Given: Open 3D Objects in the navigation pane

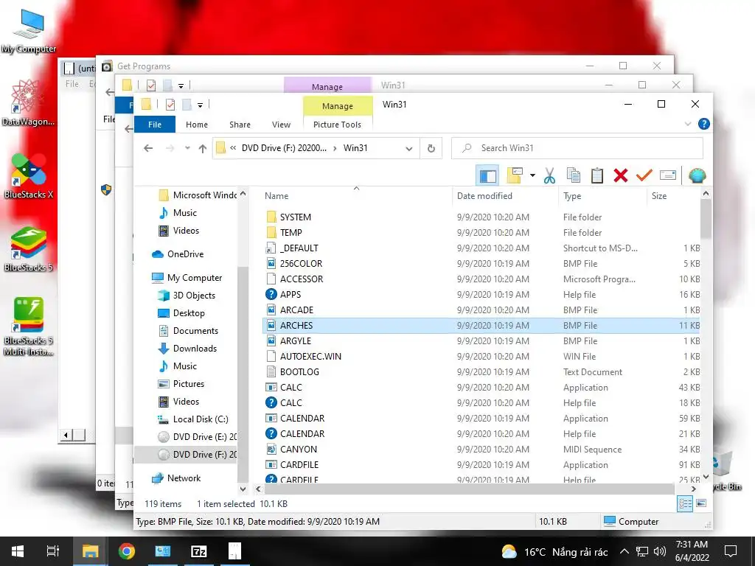Looking at the screenshot, I should [x=194, y=296].
